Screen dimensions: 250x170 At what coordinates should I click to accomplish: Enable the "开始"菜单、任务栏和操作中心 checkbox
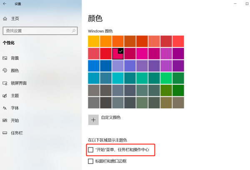tap(91, 149)
